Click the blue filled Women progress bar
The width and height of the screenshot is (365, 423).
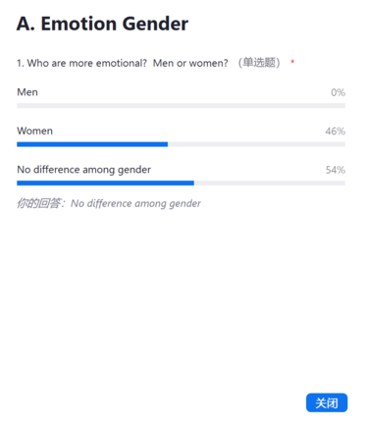tap(92, 144)
